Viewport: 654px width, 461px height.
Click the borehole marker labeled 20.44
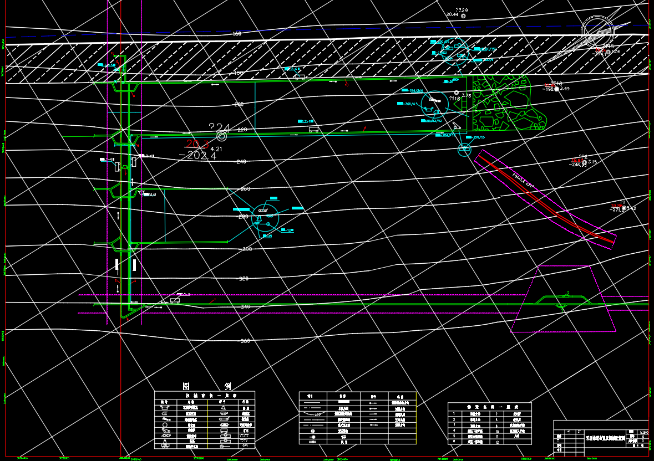(x=463, y=16)
